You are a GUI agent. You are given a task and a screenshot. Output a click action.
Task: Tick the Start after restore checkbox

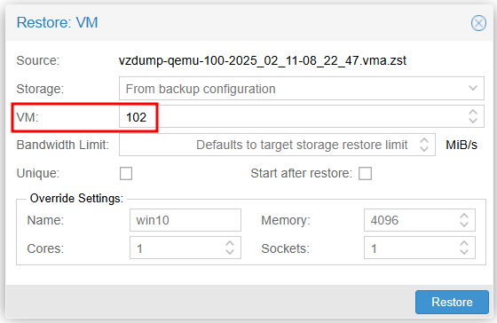pyautogui.click(x=365, y=173)
